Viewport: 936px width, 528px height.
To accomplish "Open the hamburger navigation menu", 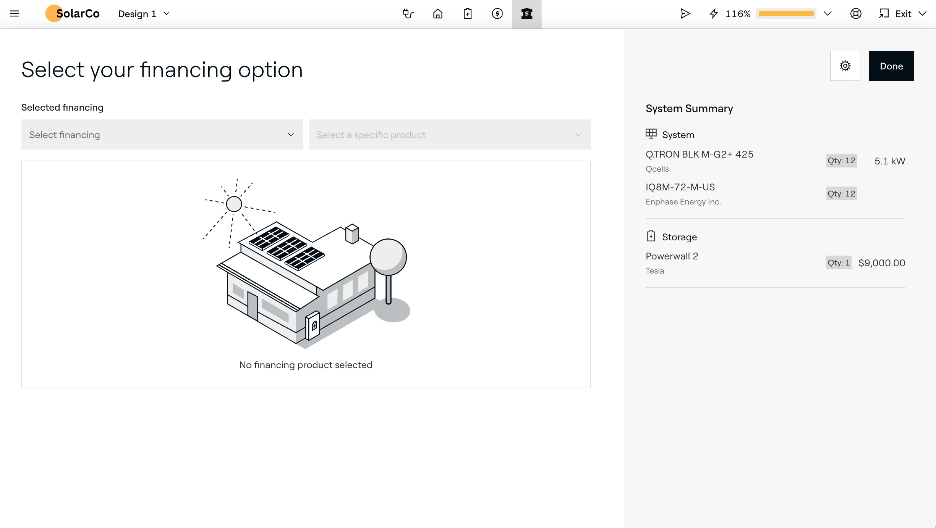I will [14, 14].
